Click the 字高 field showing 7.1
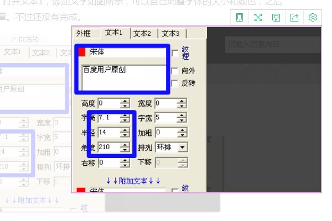This screenshot has width=332, height=221. [x=109, y=118]
